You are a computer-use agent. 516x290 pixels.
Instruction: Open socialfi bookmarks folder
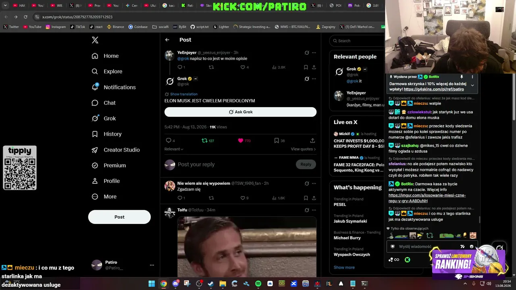tap(160, 27)
